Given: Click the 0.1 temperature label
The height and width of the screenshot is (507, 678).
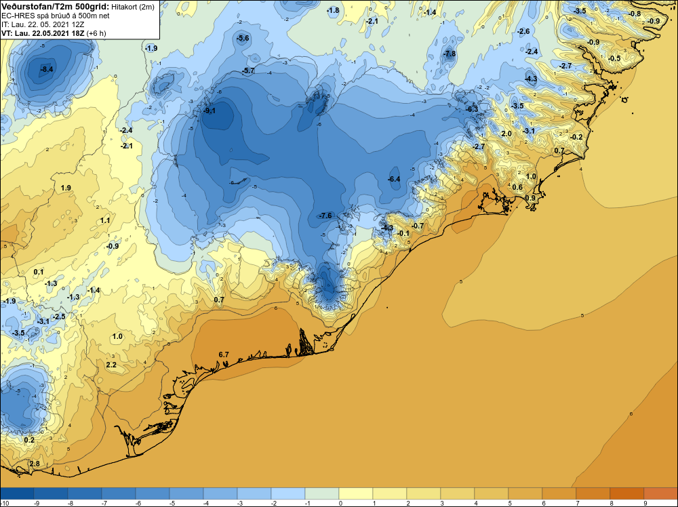Looking at the screenshot, I should coord(39,272).
